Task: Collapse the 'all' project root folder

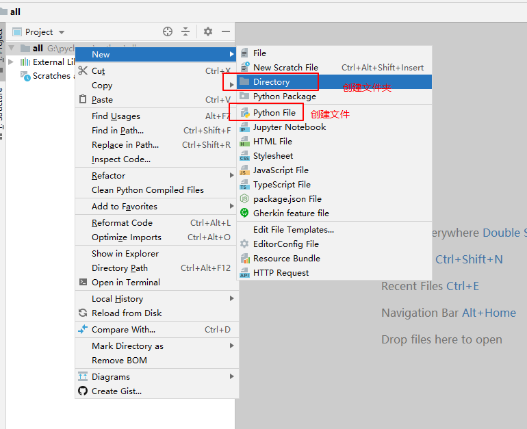Action: [12, 48]
